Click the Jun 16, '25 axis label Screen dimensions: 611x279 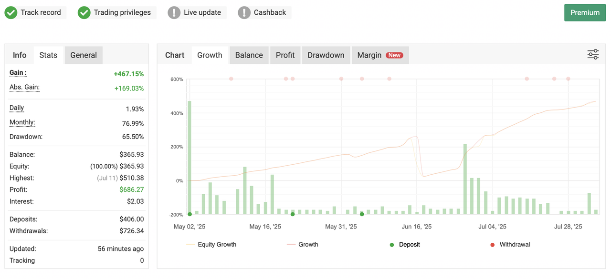pos(417,227)
